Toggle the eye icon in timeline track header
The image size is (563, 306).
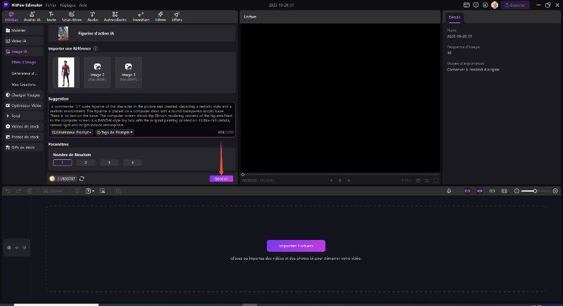pyautogui.click(x=17, y=248)
